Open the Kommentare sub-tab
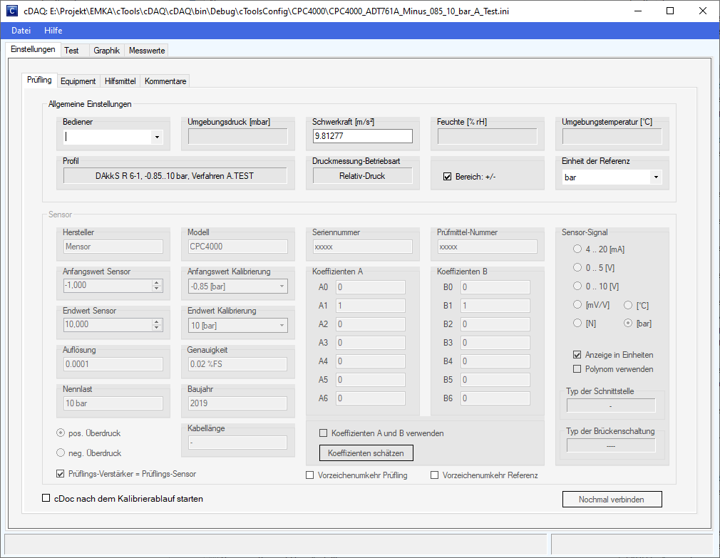720x558 pixels. pos(165,81)
